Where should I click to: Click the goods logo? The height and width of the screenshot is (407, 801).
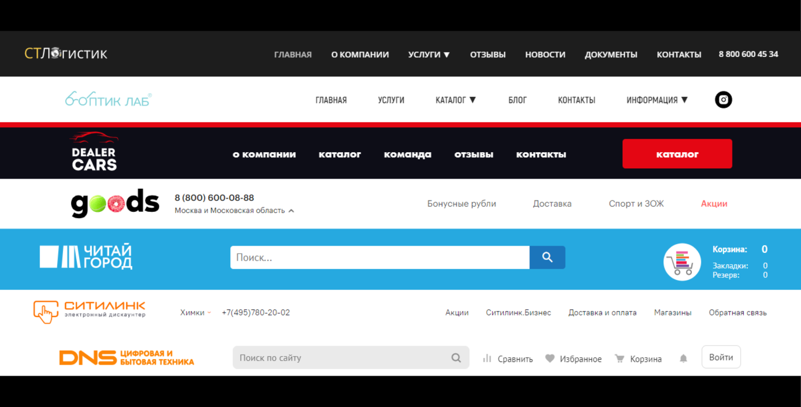click(x=115, y=203)
